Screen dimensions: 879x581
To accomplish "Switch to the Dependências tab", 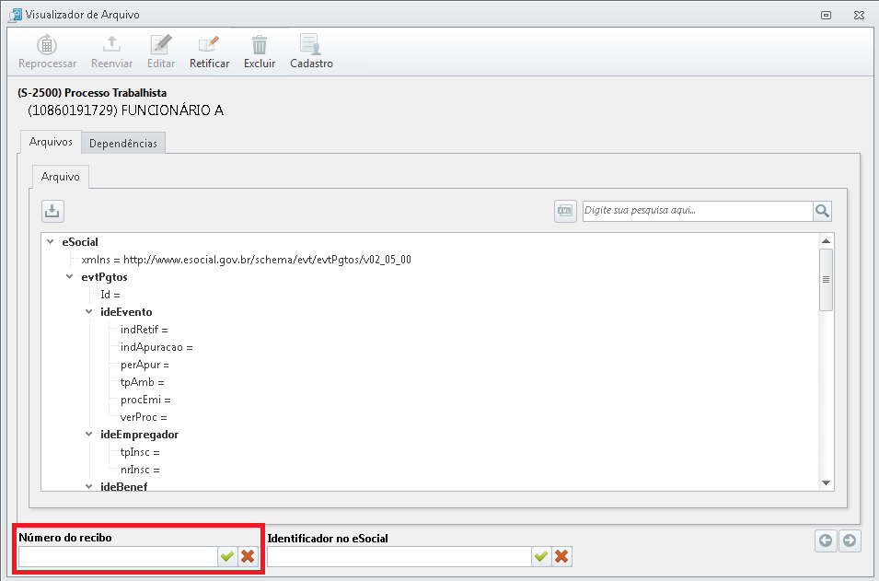I will (123, 144).
